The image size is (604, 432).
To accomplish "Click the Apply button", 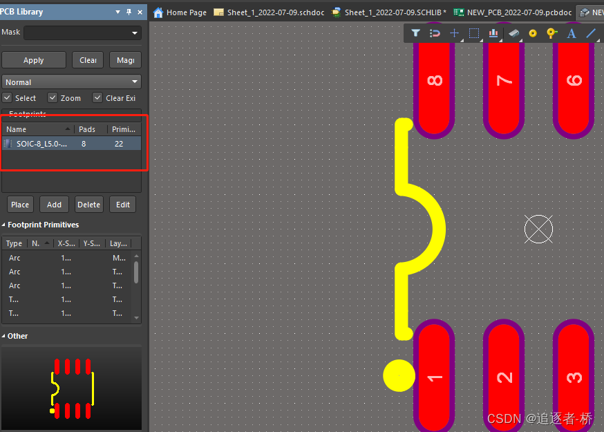I will [33, 60].
